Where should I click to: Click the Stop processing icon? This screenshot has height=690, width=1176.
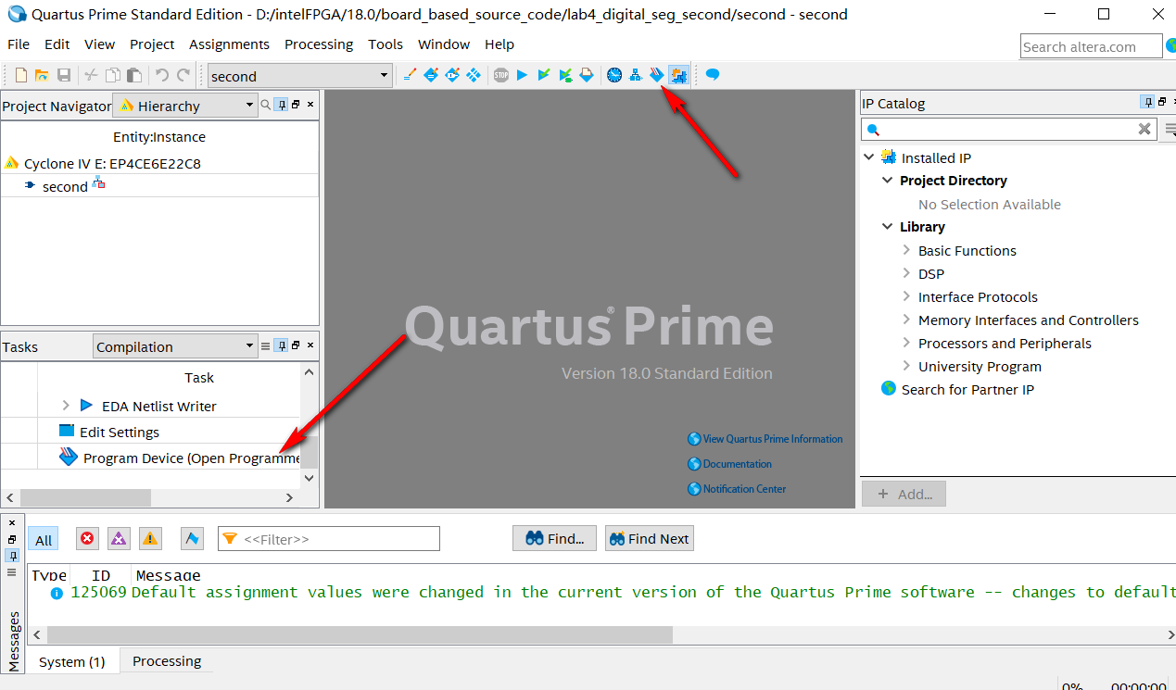(x=500, y=74)
